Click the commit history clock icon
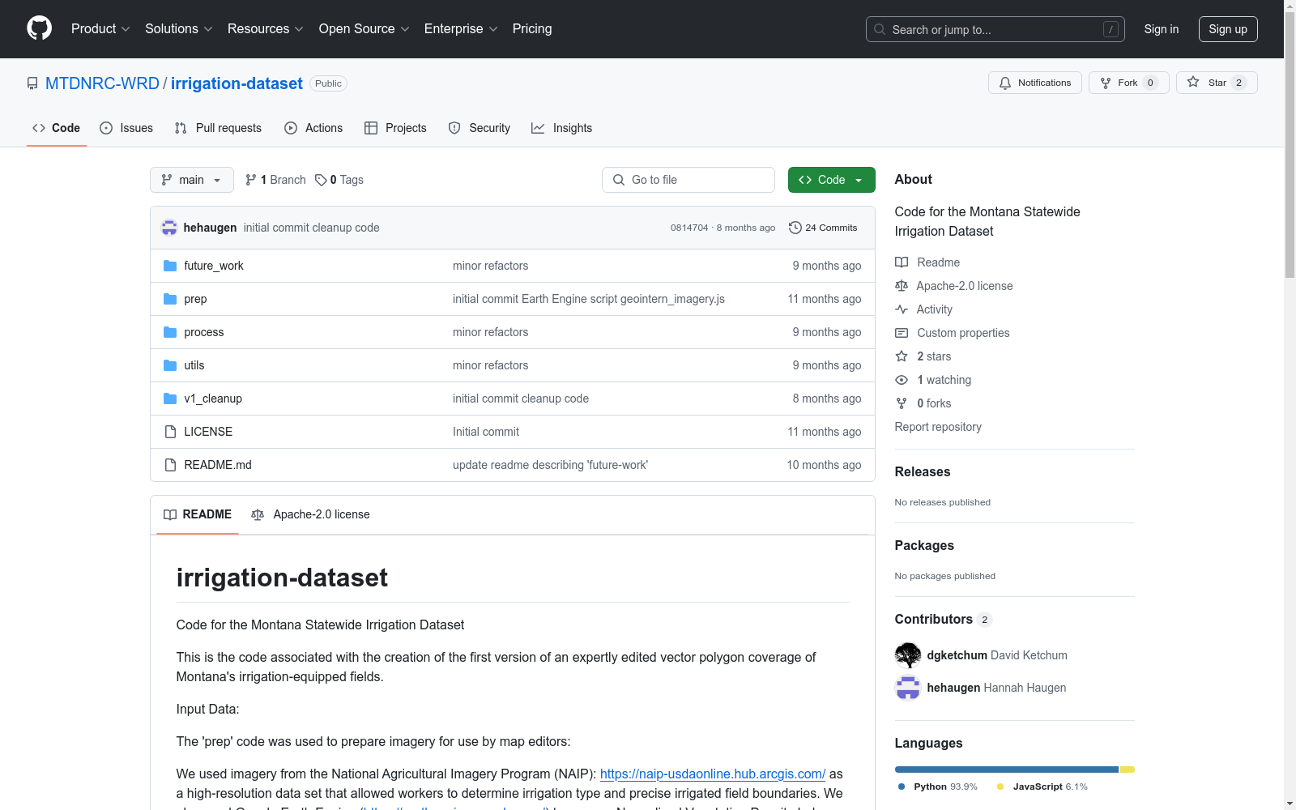Image resolution: width=1296 pixels, height=810 pixels. [795, 228]
